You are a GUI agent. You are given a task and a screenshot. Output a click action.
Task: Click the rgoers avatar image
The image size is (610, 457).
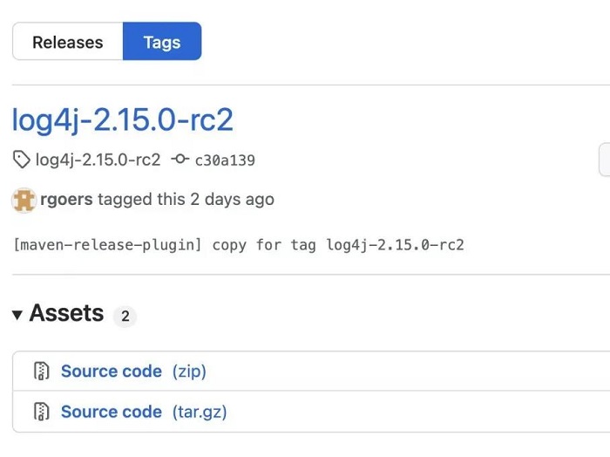click(24, 200)
